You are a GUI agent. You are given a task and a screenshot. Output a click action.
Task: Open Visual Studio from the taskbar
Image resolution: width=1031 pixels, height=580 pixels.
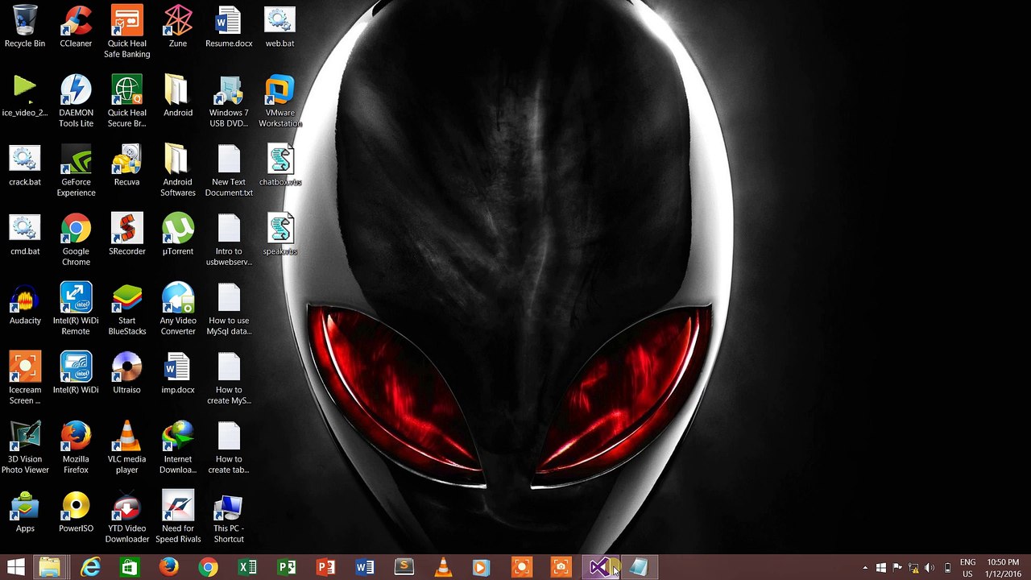pyautogui.click(x=599, y=568)
